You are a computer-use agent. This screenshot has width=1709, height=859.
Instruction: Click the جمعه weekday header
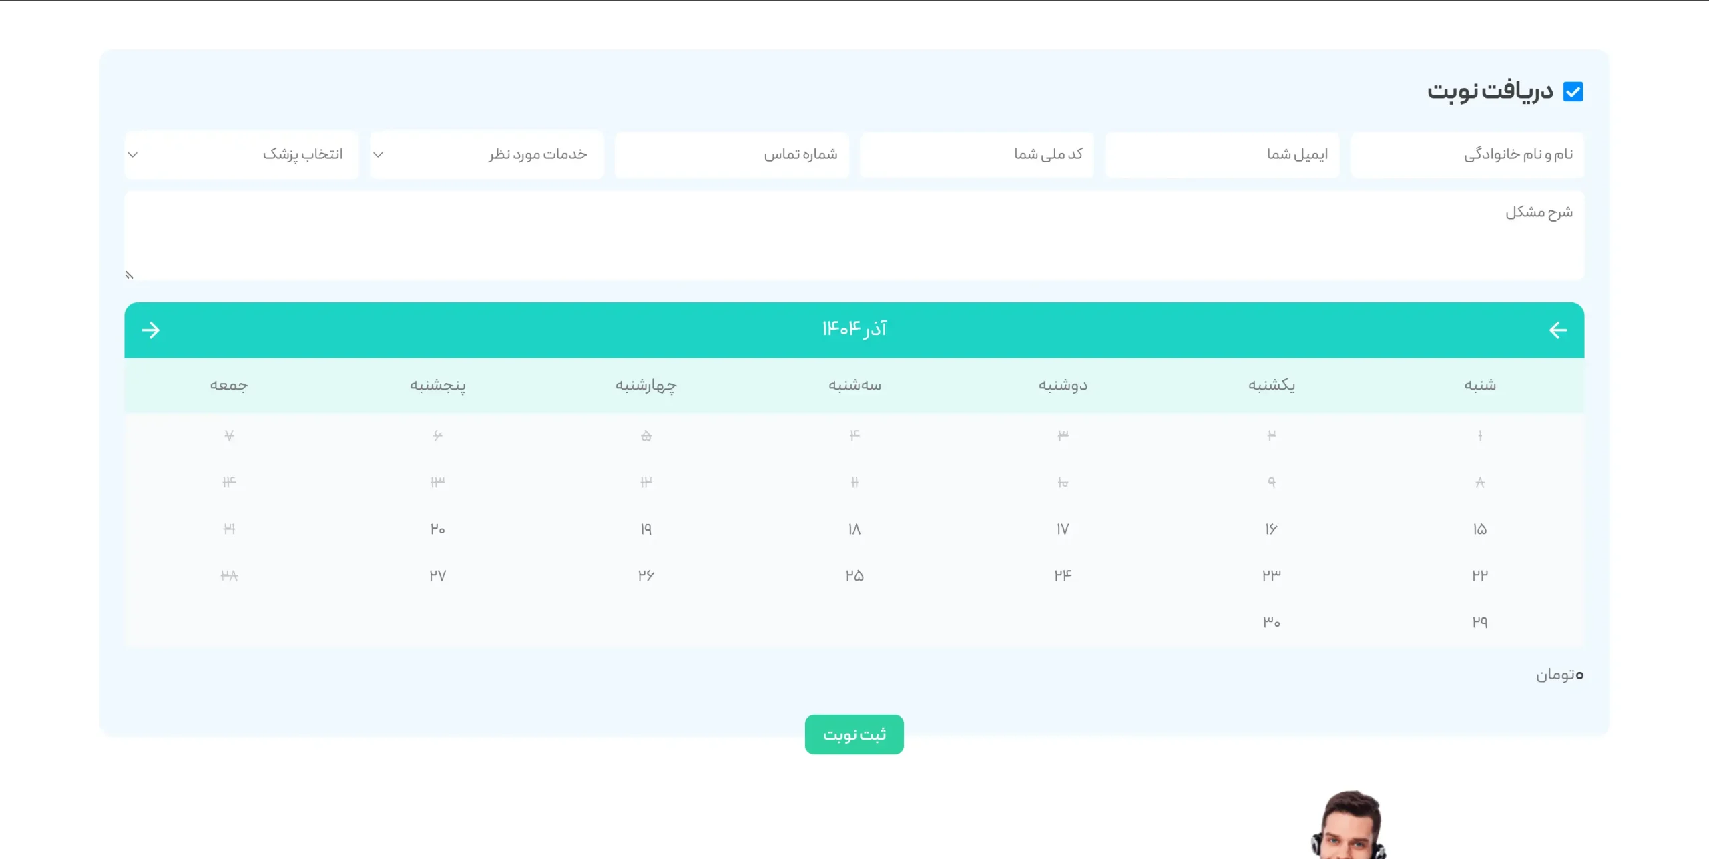[229, 385]
